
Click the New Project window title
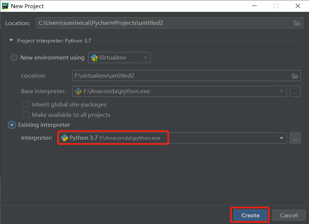tap(27, 6)
